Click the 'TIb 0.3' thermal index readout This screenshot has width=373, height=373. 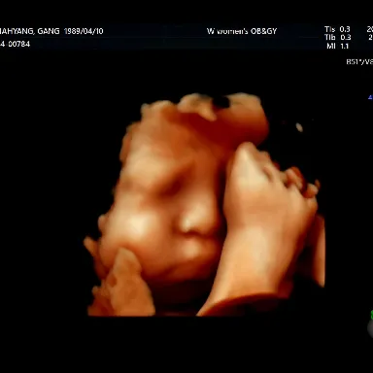[337, 37]
